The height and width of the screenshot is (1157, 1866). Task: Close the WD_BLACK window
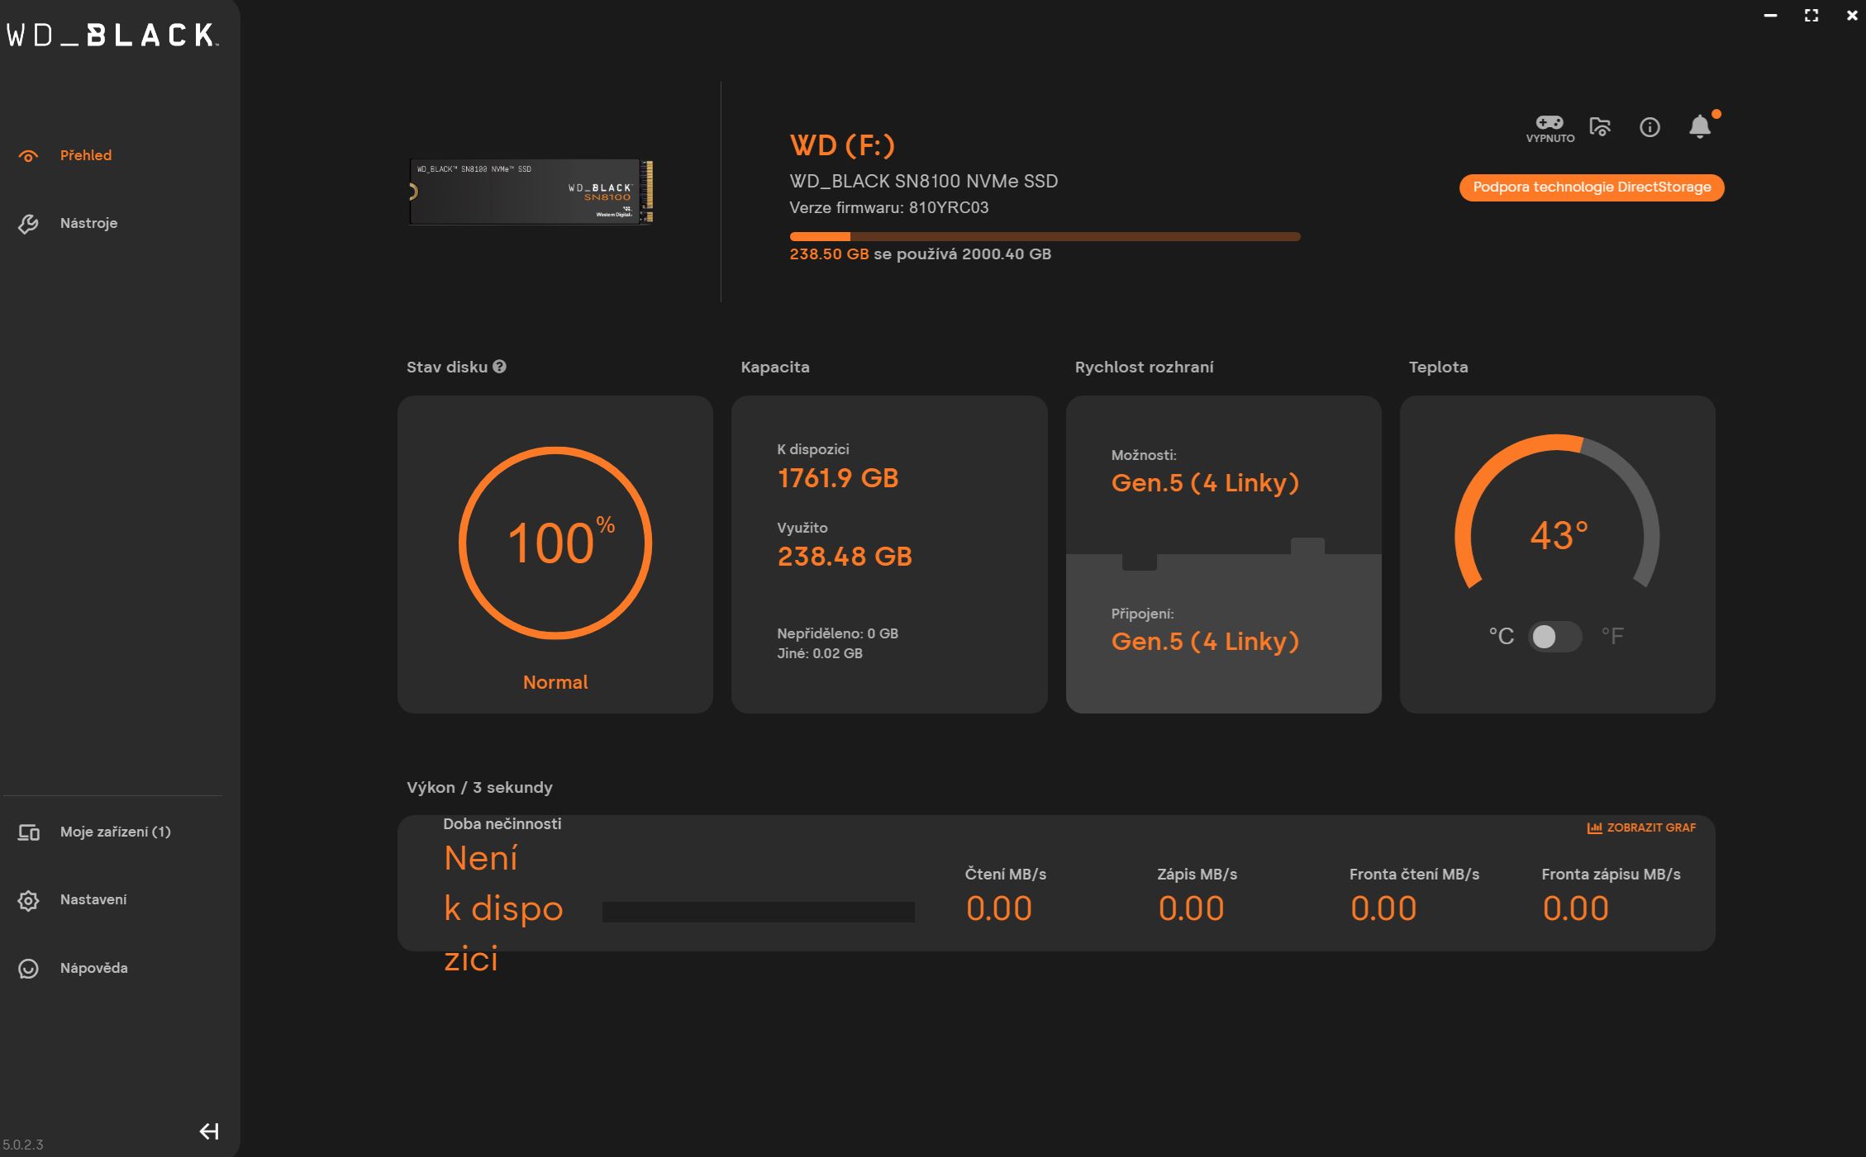pos(1852,16)
